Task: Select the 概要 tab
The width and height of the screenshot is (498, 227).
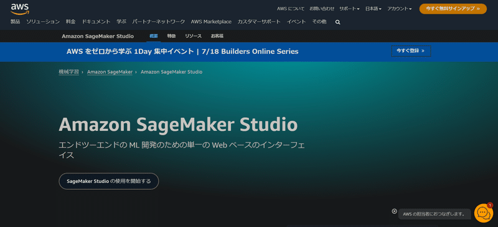Action: (154, 36)
